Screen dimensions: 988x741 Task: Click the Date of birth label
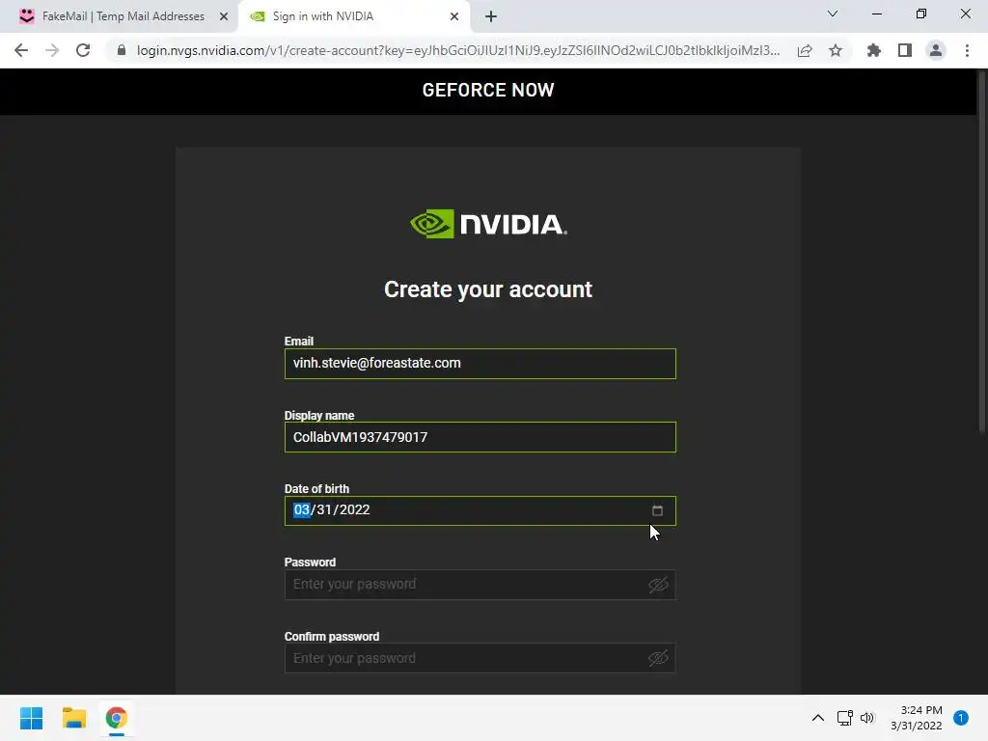(x=316, y=489)
